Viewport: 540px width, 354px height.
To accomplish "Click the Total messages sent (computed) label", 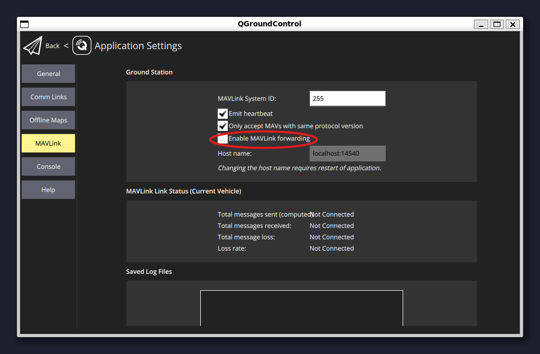I will click(265, 214).
